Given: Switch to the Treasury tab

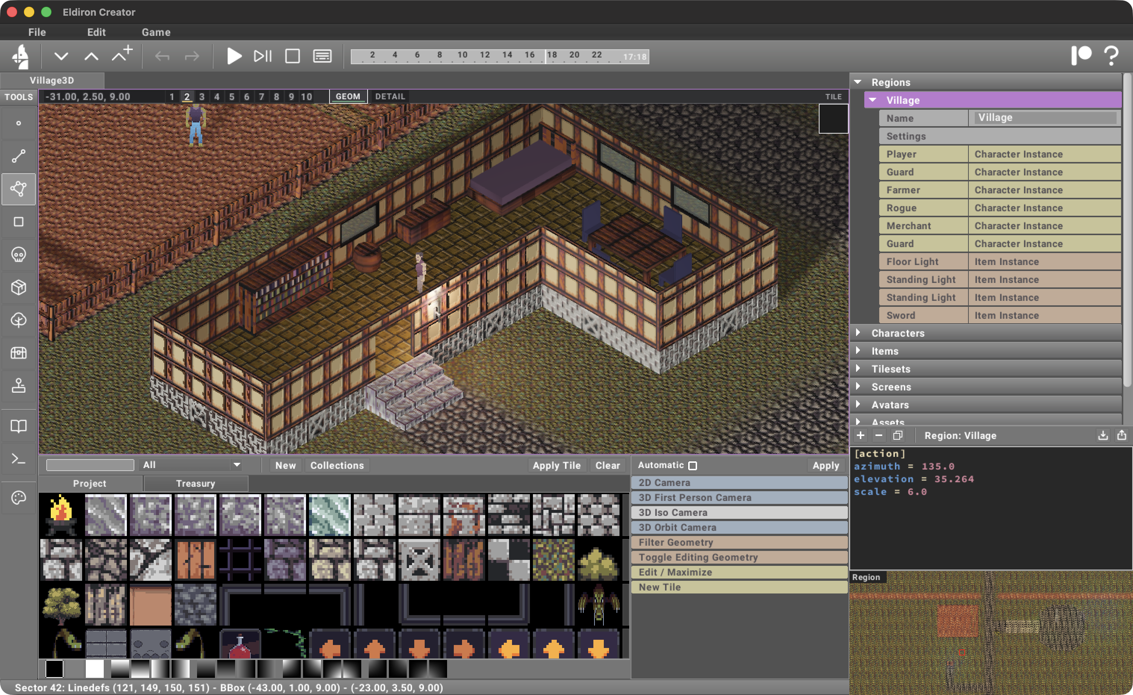Looking at the screenshot, I should 196,483.
